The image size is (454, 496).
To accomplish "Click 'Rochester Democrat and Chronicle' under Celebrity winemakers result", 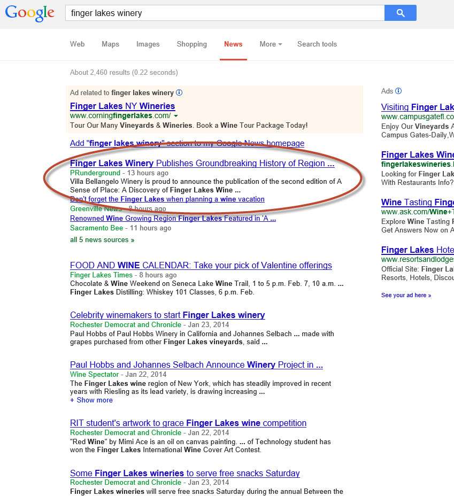I will click(126, 325).
